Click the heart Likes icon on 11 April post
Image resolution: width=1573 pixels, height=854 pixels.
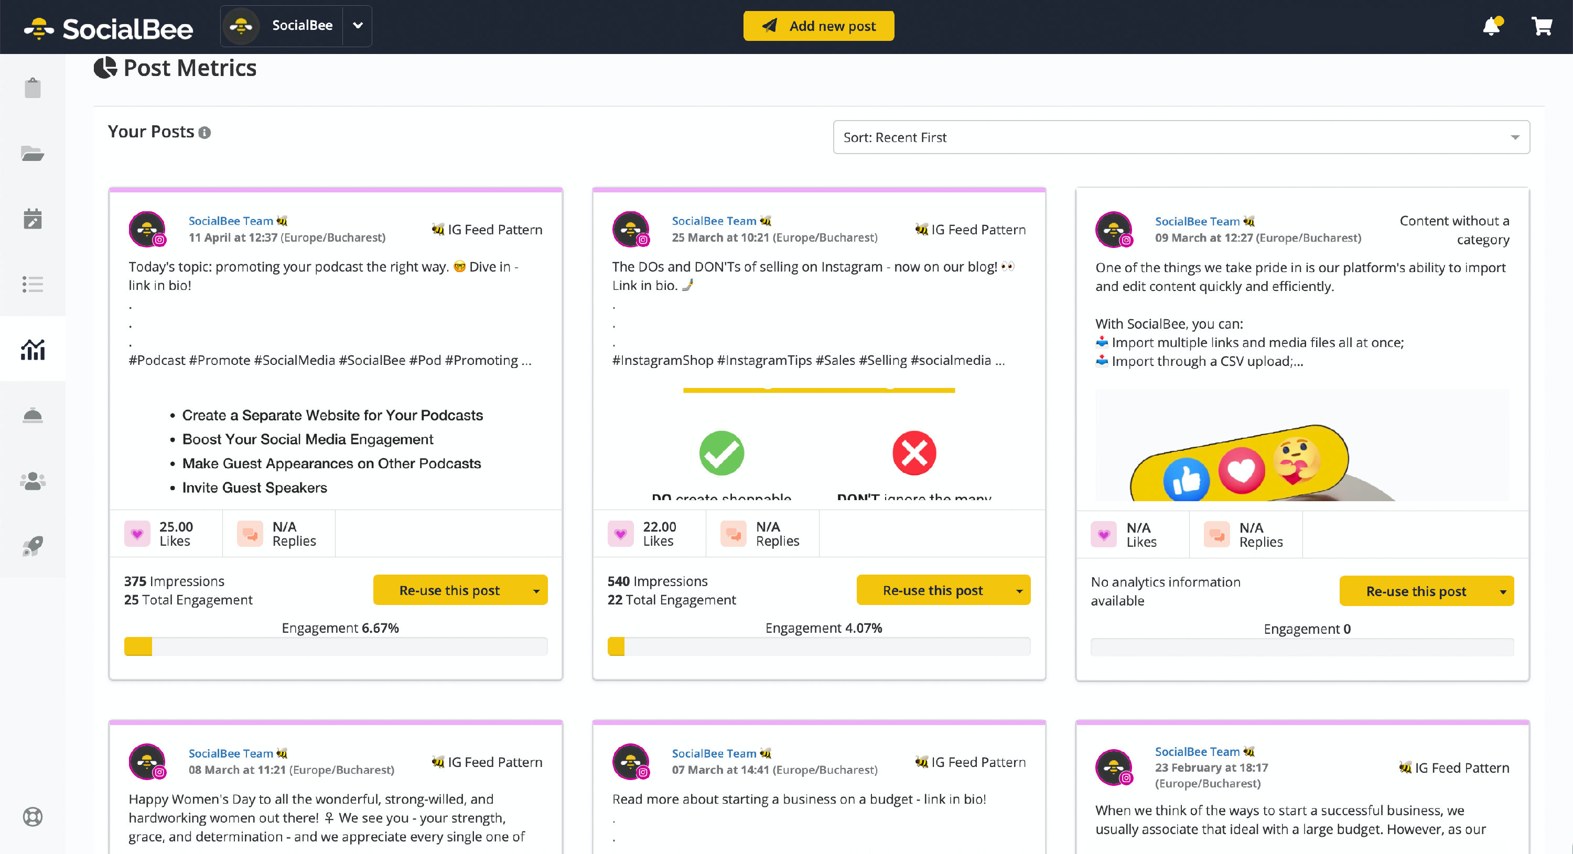tap(137, 534)
